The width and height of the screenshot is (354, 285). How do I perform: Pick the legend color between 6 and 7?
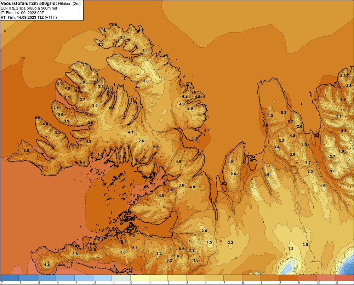click(x=251, y=278)
